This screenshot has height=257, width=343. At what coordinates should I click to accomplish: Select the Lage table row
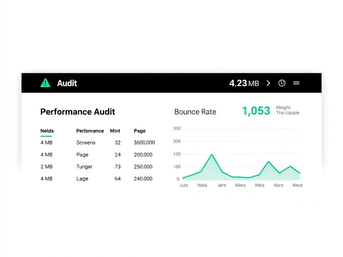coord(82,179)
